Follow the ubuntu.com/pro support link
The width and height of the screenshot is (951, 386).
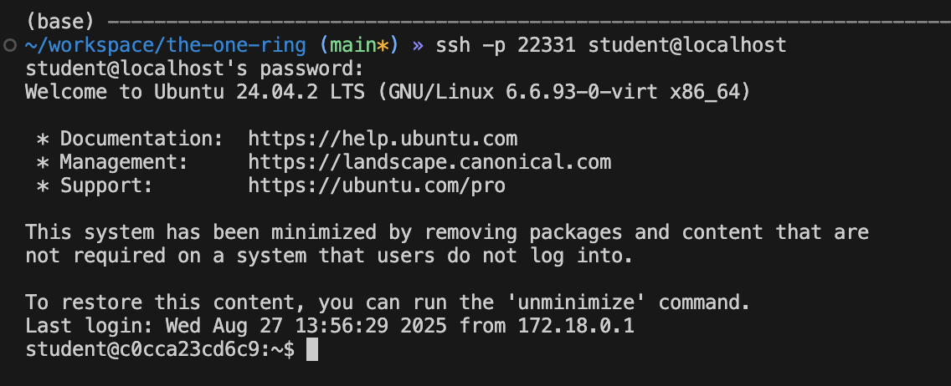click(377, 185)
